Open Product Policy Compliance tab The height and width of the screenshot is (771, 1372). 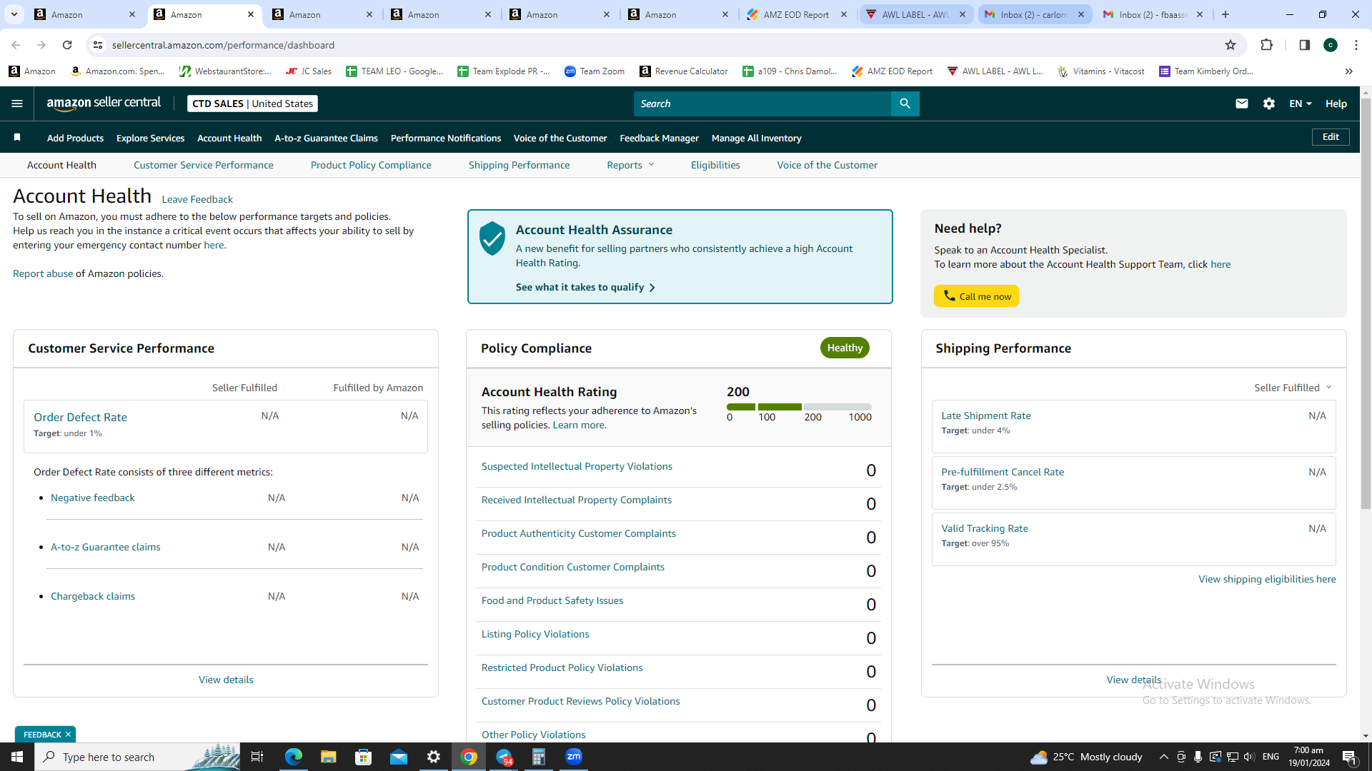371,165
